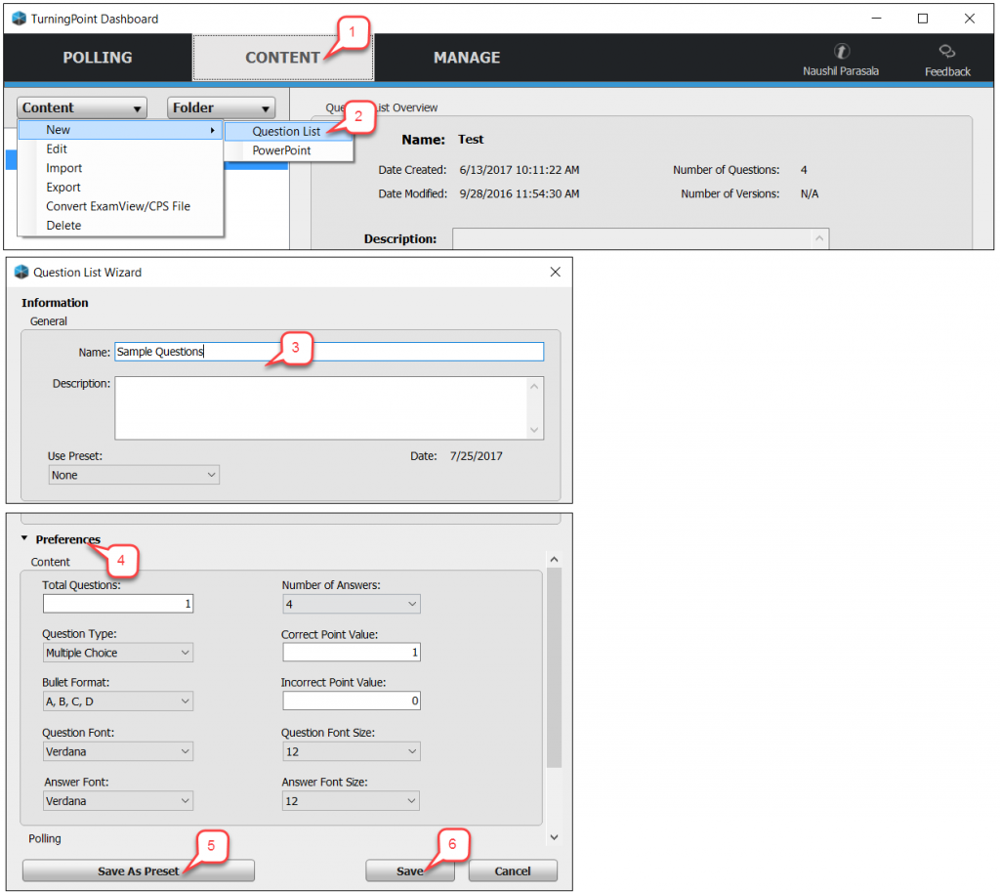Click the Name field containing Sample Questions

tap(328, 352)
